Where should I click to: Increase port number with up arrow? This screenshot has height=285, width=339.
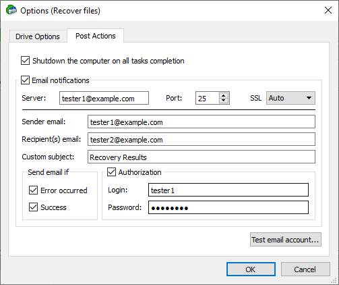[224, 95]
